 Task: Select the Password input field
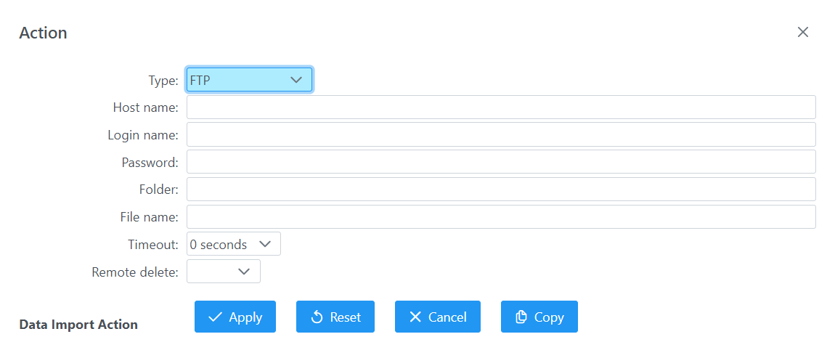pos(501,162)
